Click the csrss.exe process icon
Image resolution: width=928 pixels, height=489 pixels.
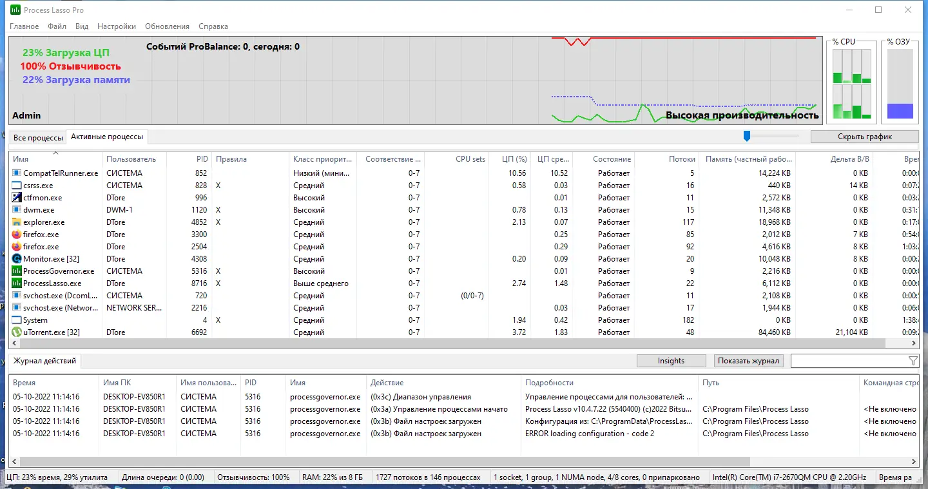(17, 186)
